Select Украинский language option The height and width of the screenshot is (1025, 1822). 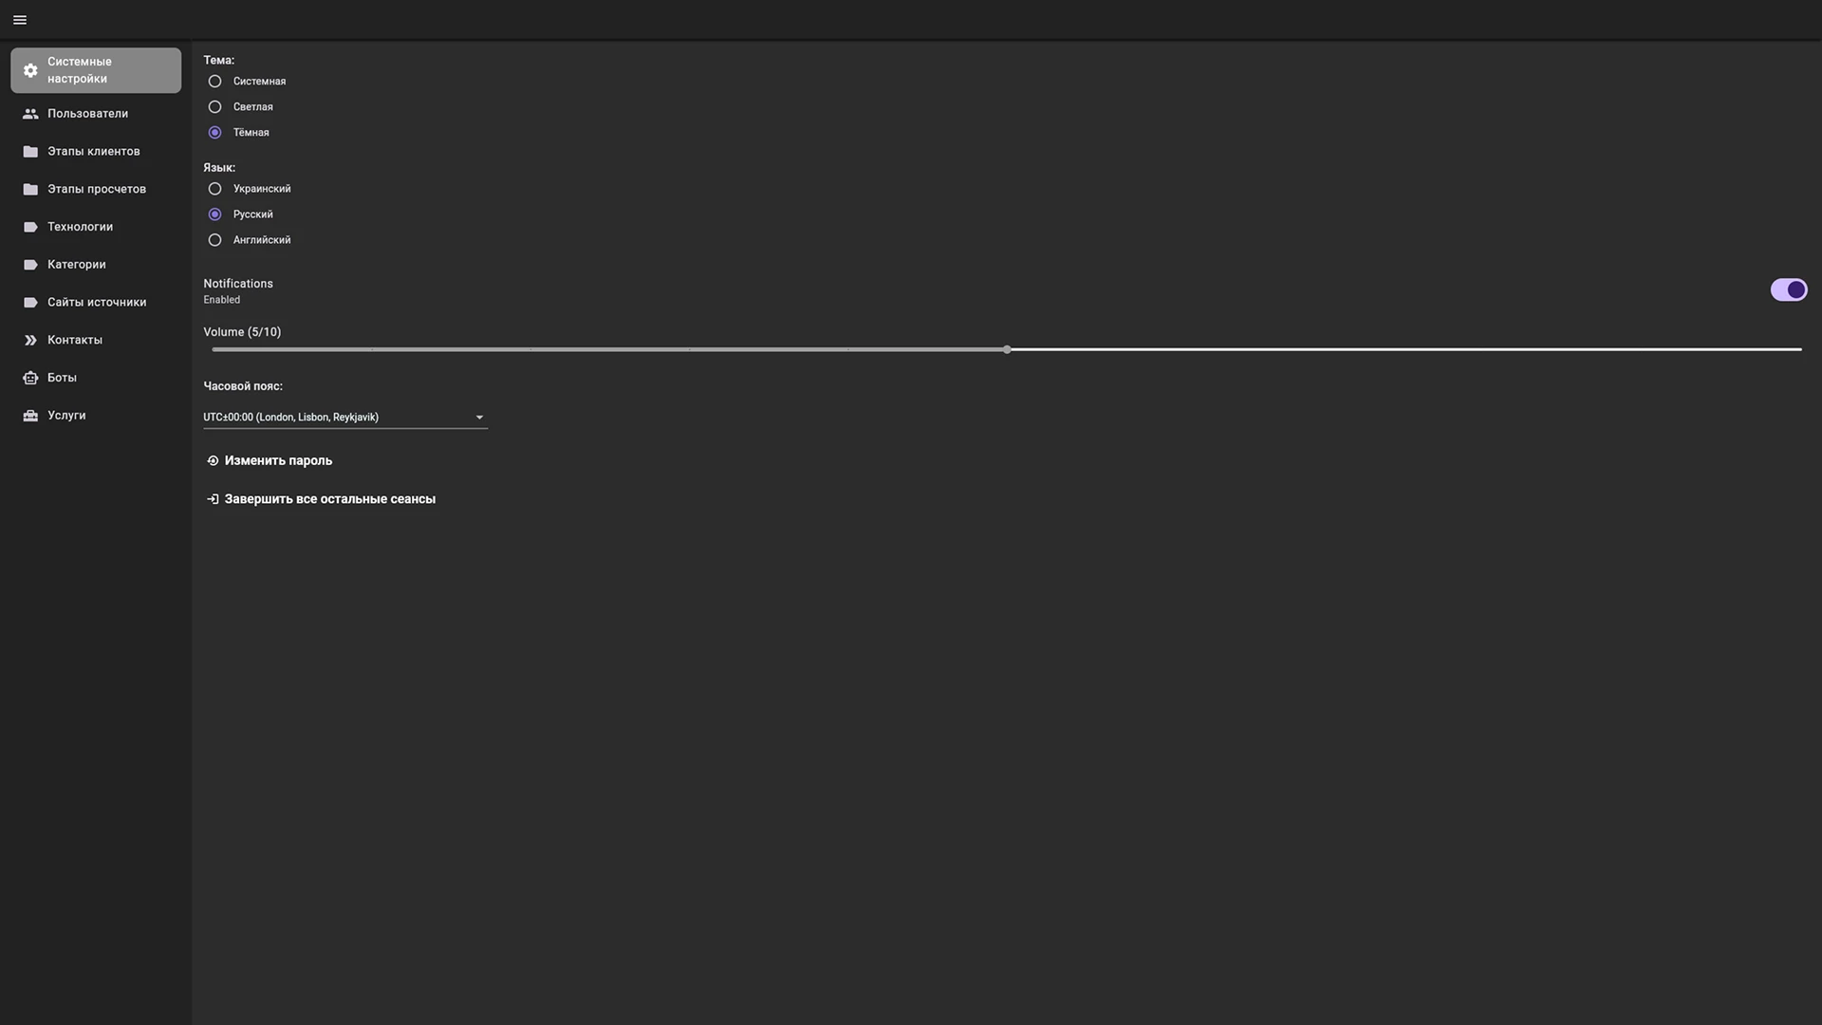(215, 189)
